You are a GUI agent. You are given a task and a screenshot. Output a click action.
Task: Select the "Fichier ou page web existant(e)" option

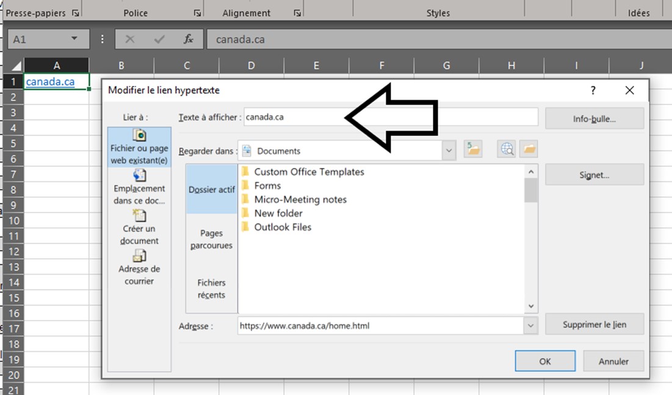coord(139,147)
